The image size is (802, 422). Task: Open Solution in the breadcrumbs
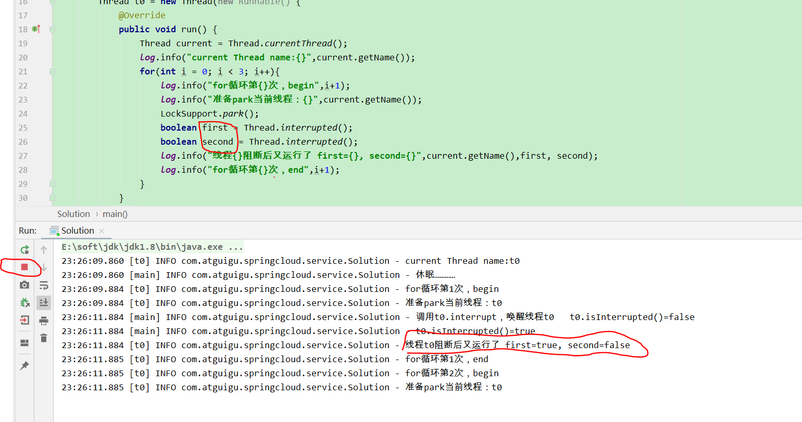tap(73, 213)
